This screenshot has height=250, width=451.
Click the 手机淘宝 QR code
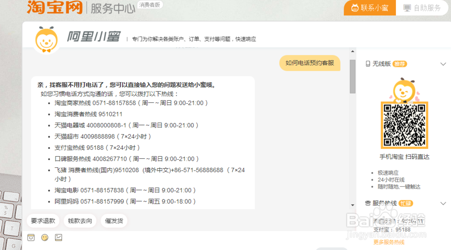tap(405, 125)
